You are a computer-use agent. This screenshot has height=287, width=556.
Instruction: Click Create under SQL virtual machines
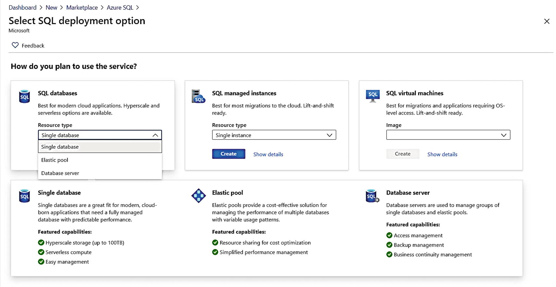click(402, 154)
